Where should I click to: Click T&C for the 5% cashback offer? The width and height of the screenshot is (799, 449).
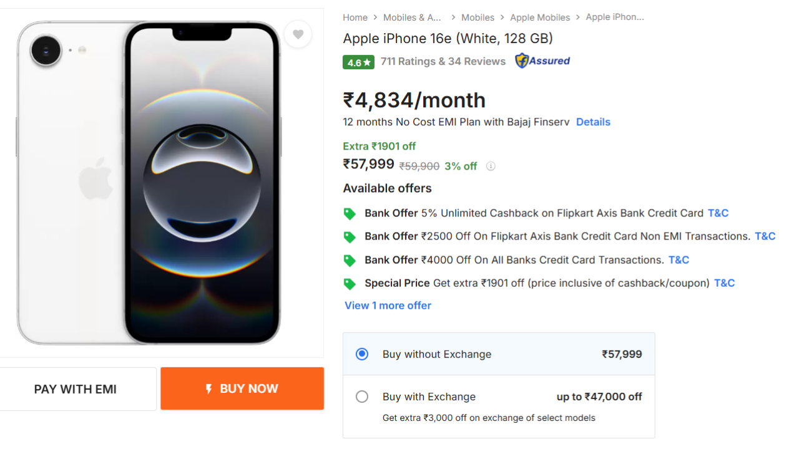click(x=718, y=213)
